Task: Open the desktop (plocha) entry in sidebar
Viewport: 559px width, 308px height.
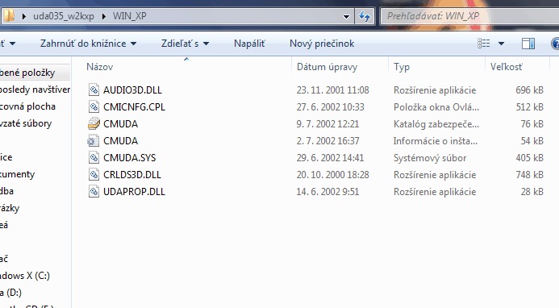Action: 27,106
